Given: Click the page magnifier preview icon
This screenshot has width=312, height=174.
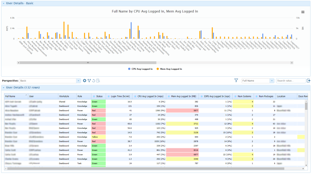Looking at the screenshot, I should point(98,81).
